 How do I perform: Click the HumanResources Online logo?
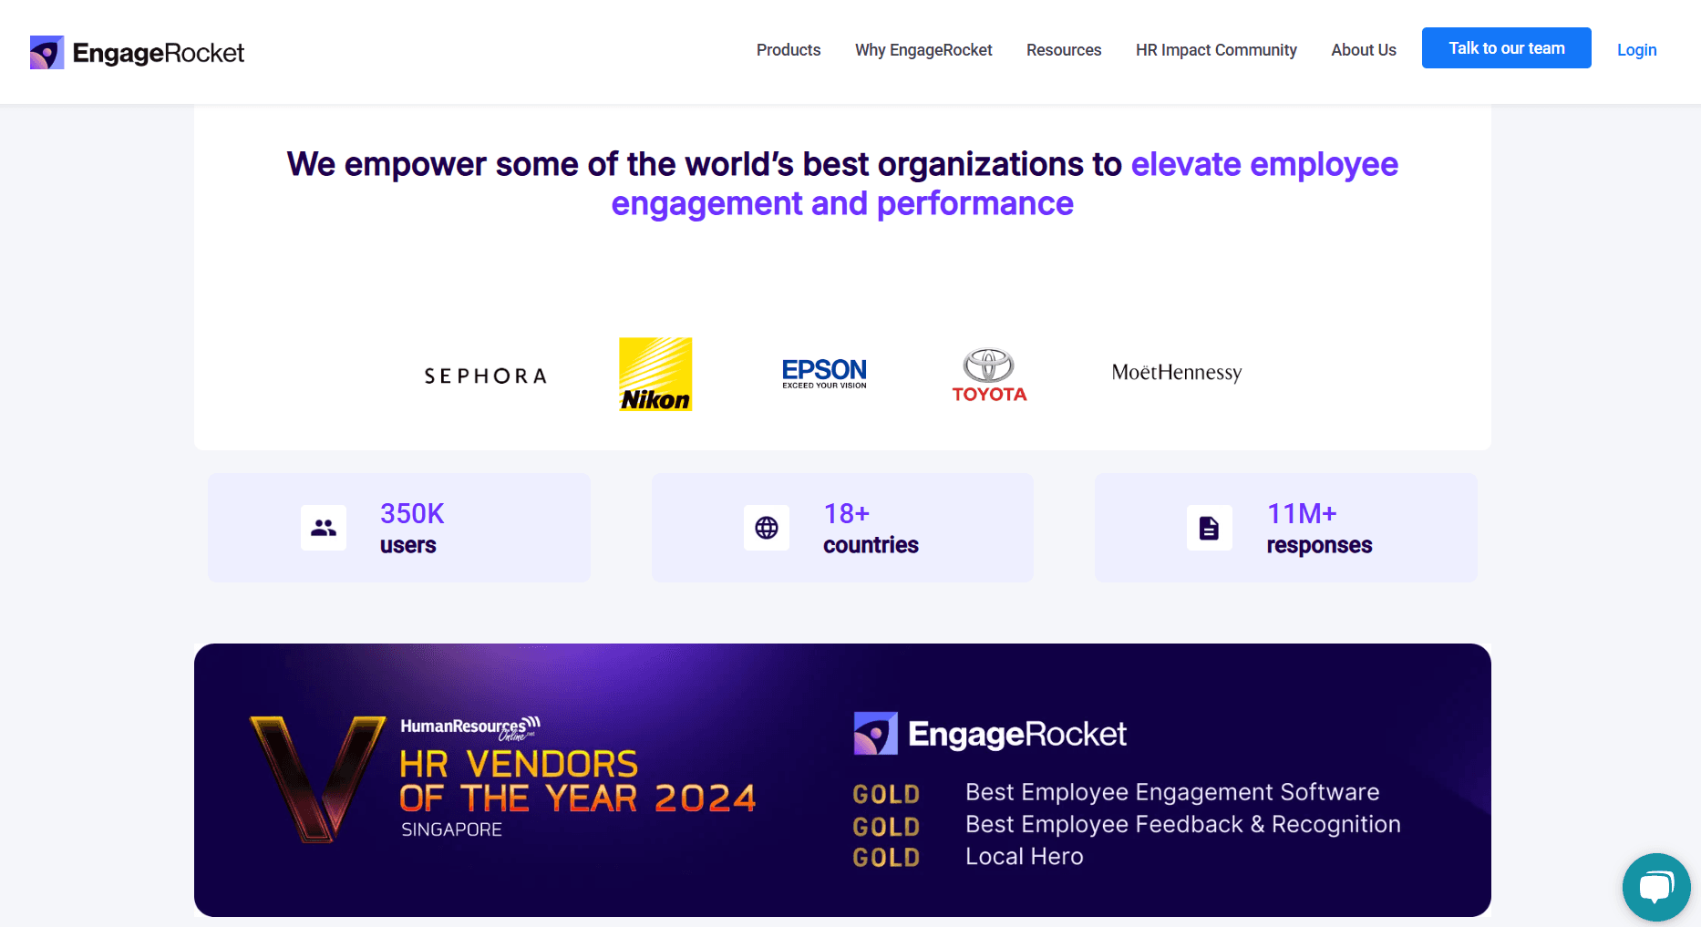point(470,727)
